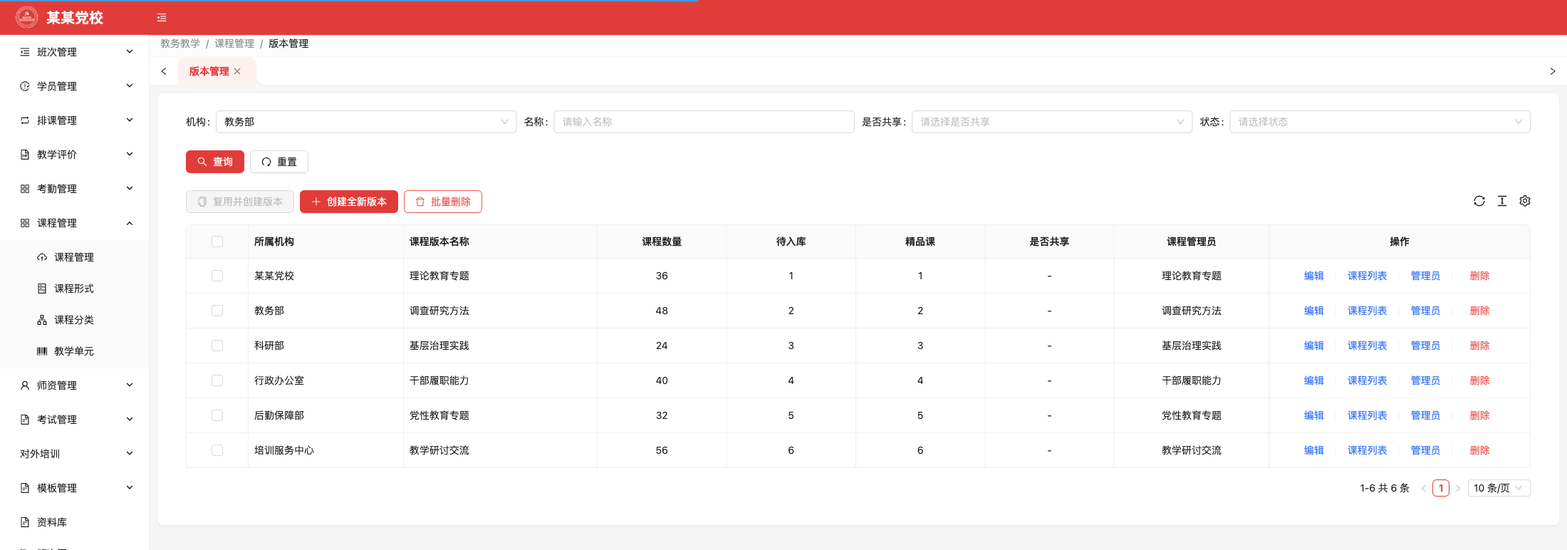Click the 课程形式 submenu icon
This screenshot has width=1567, height=550.
tap(42, 289)
